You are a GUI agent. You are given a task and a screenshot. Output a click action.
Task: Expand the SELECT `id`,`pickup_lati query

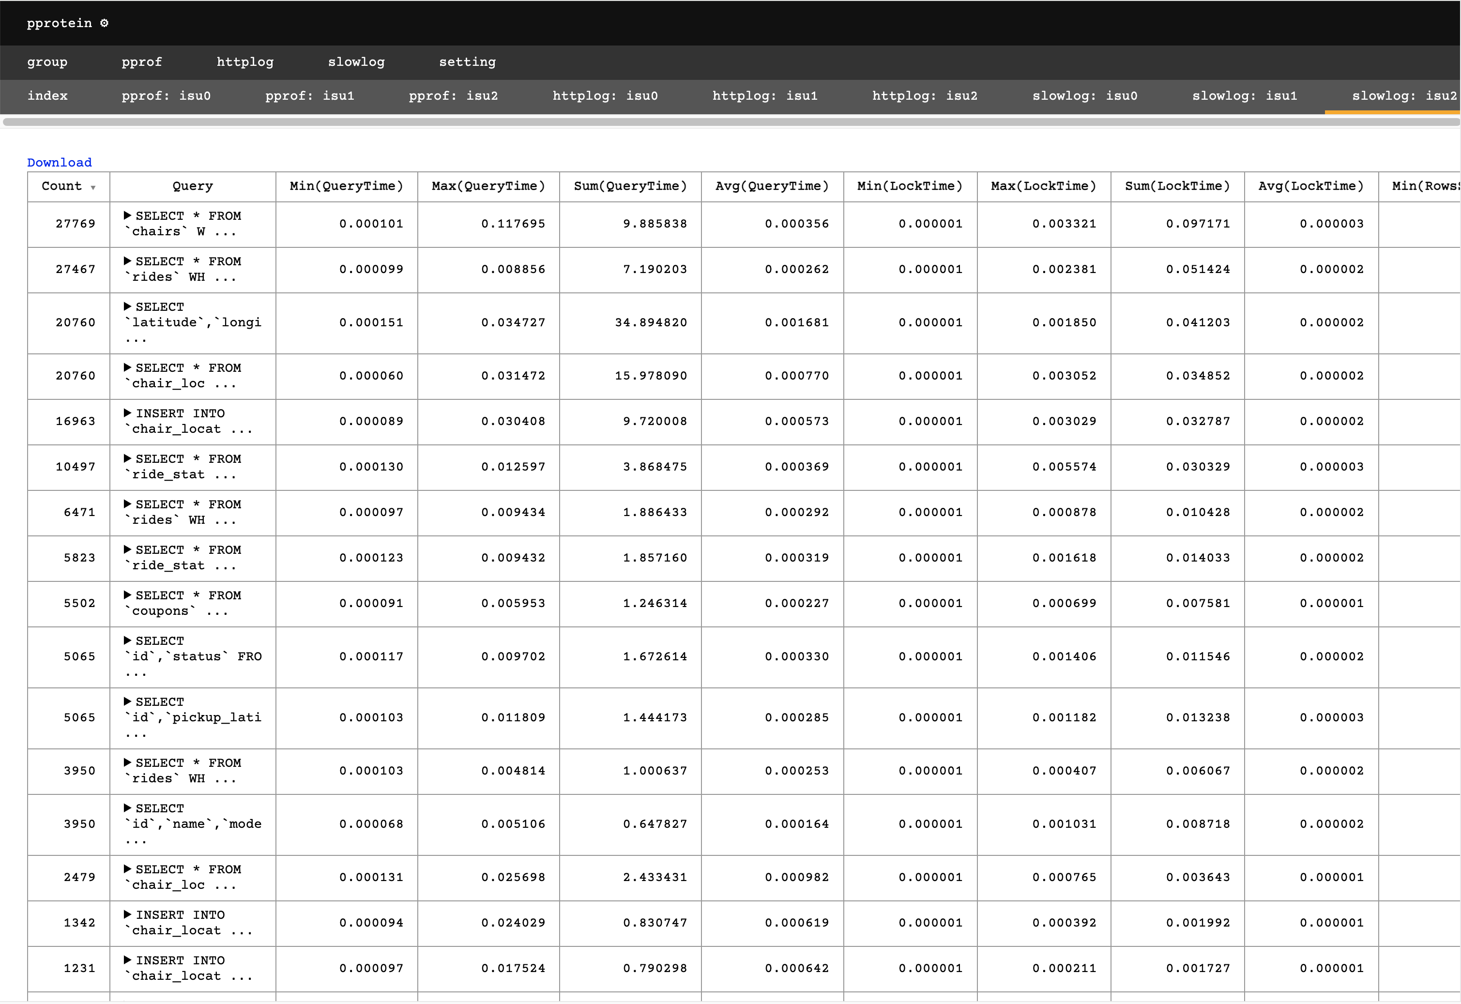128,701
